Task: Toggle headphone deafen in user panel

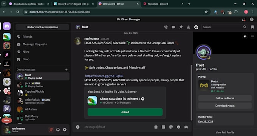Action: click(58, 130)
